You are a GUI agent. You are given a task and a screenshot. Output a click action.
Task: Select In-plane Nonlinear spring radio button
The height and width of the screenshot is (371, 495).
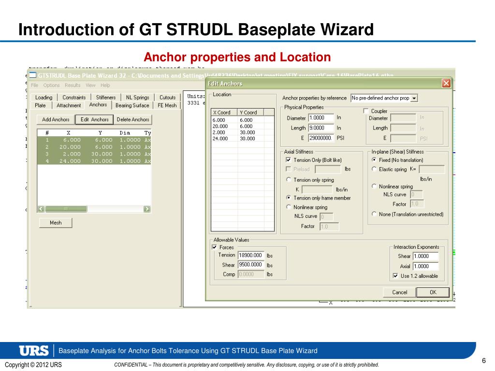[374, 186]
